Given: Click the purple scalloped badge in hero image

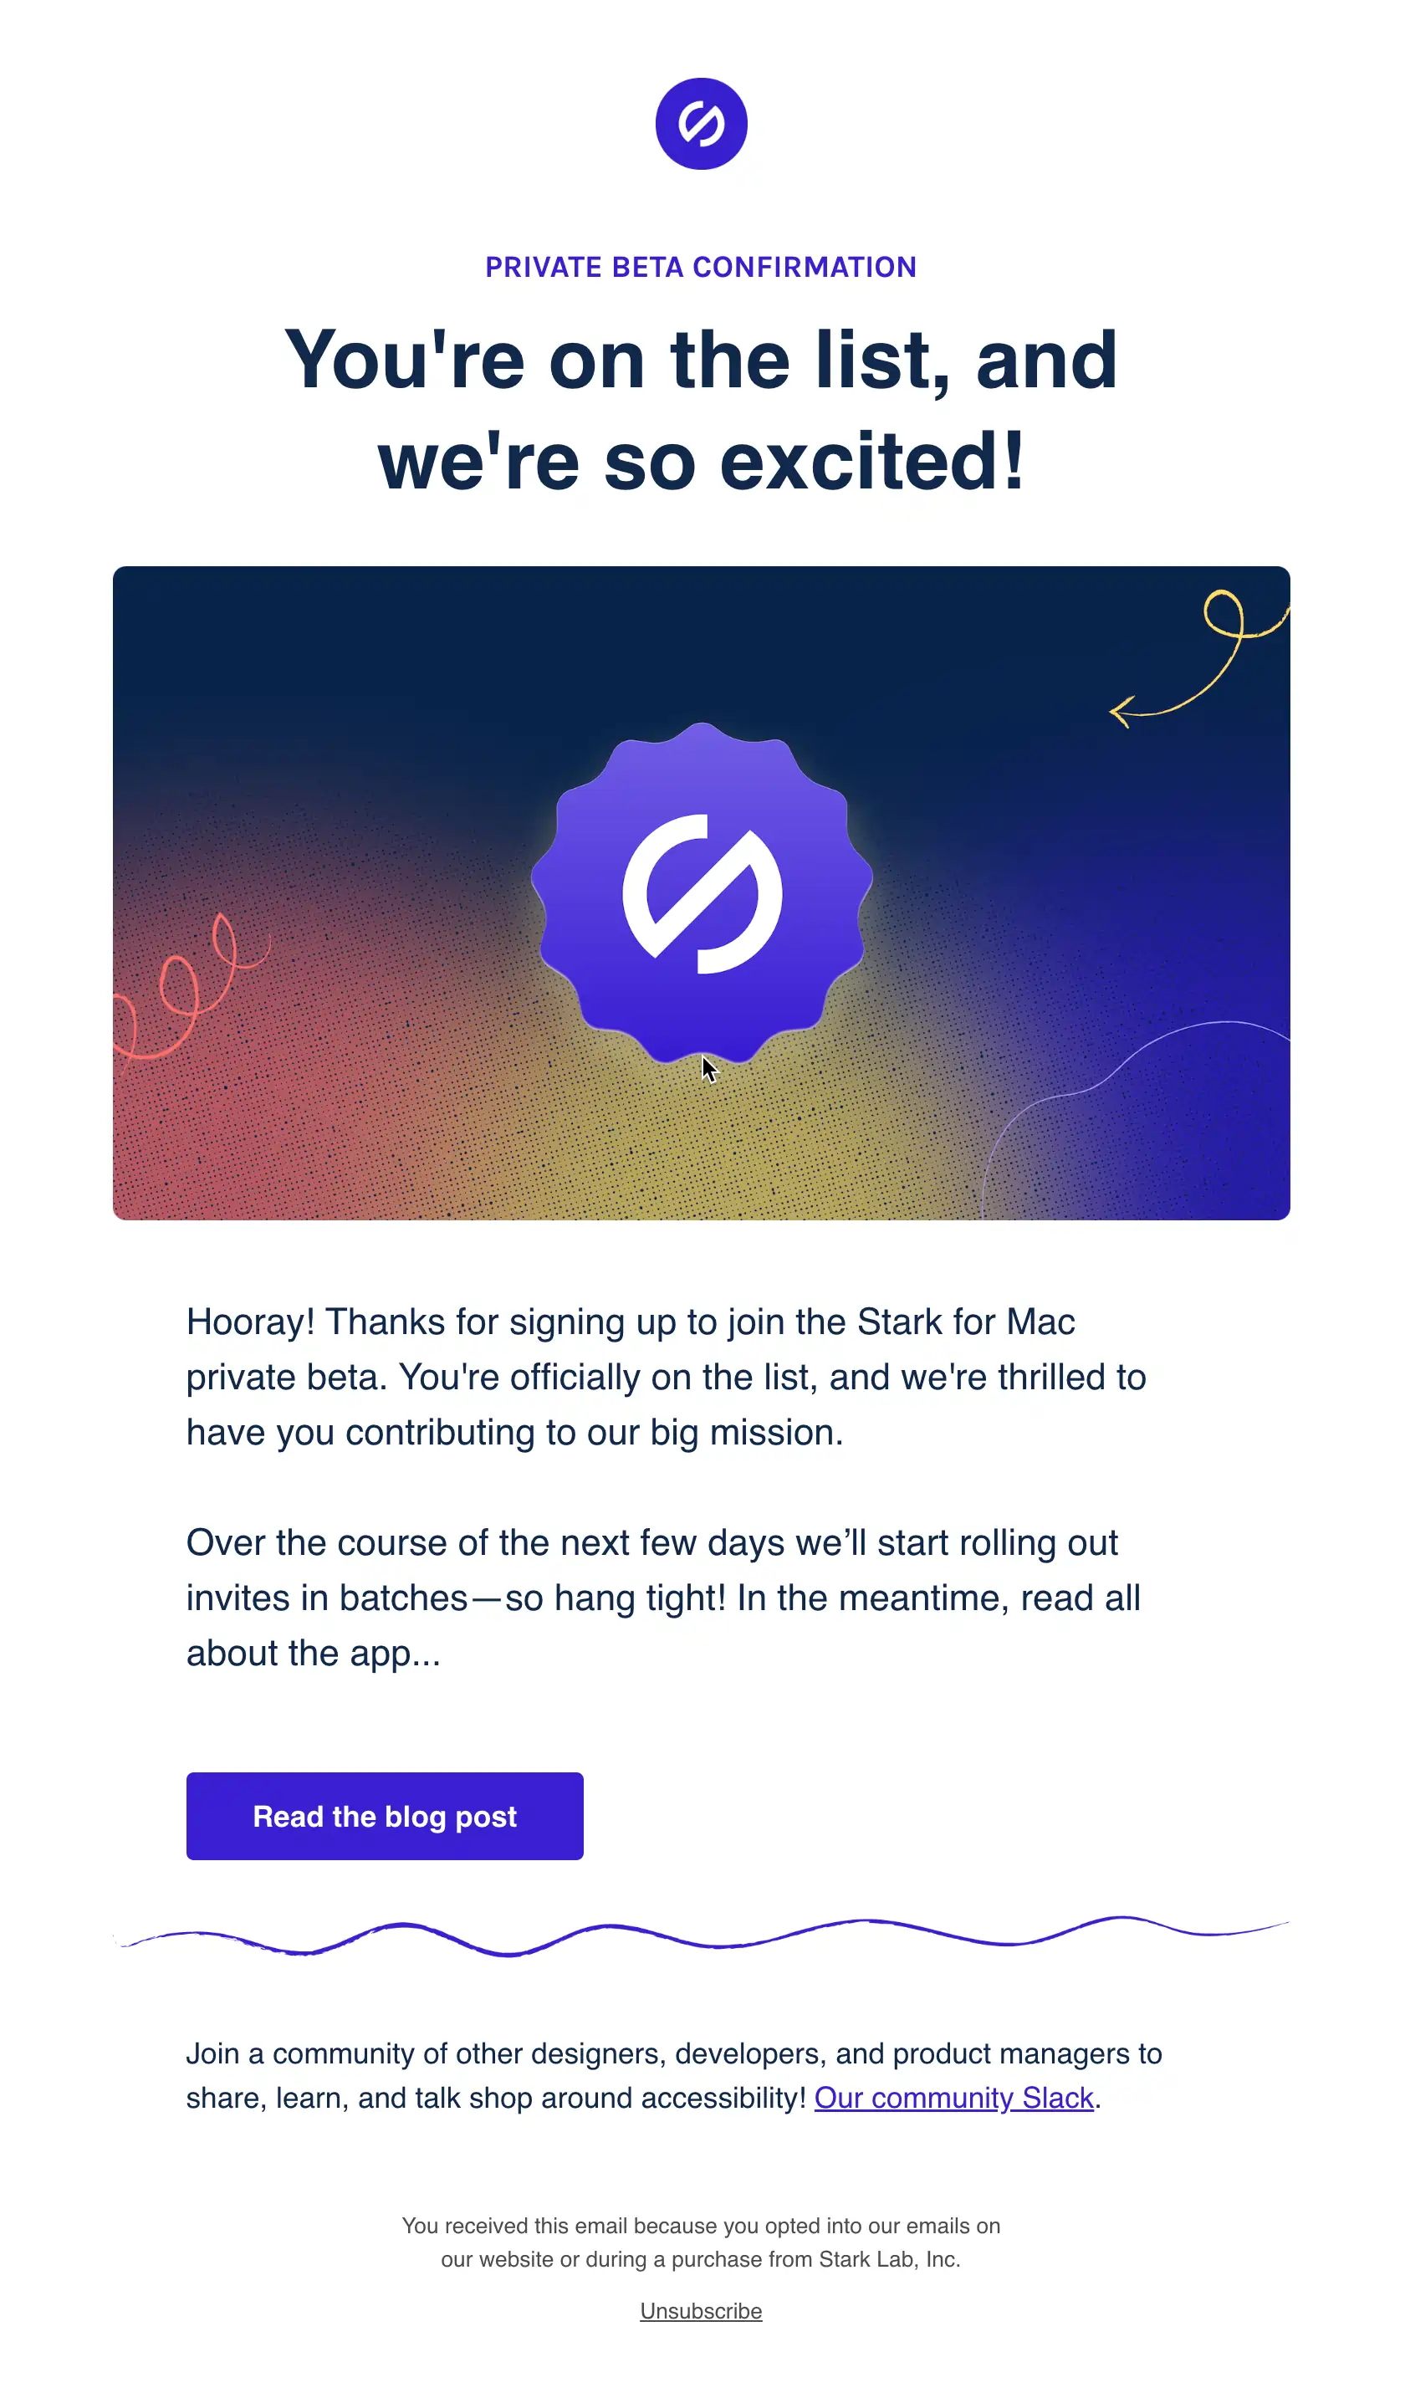Looking at the screenshot, I should click(702, 893).
